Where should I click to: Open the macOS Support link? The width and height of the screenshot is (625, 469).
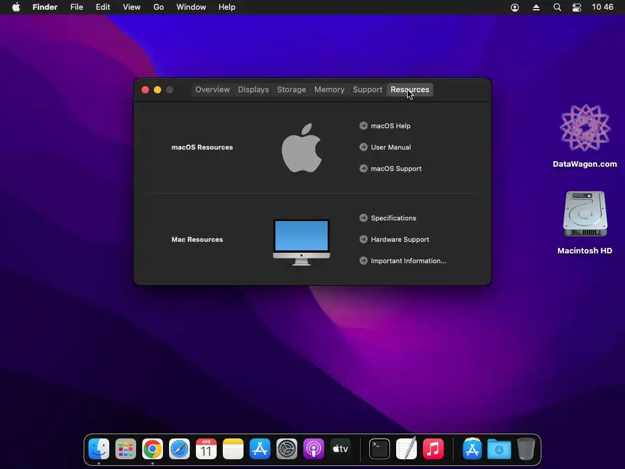pos(396,169)
